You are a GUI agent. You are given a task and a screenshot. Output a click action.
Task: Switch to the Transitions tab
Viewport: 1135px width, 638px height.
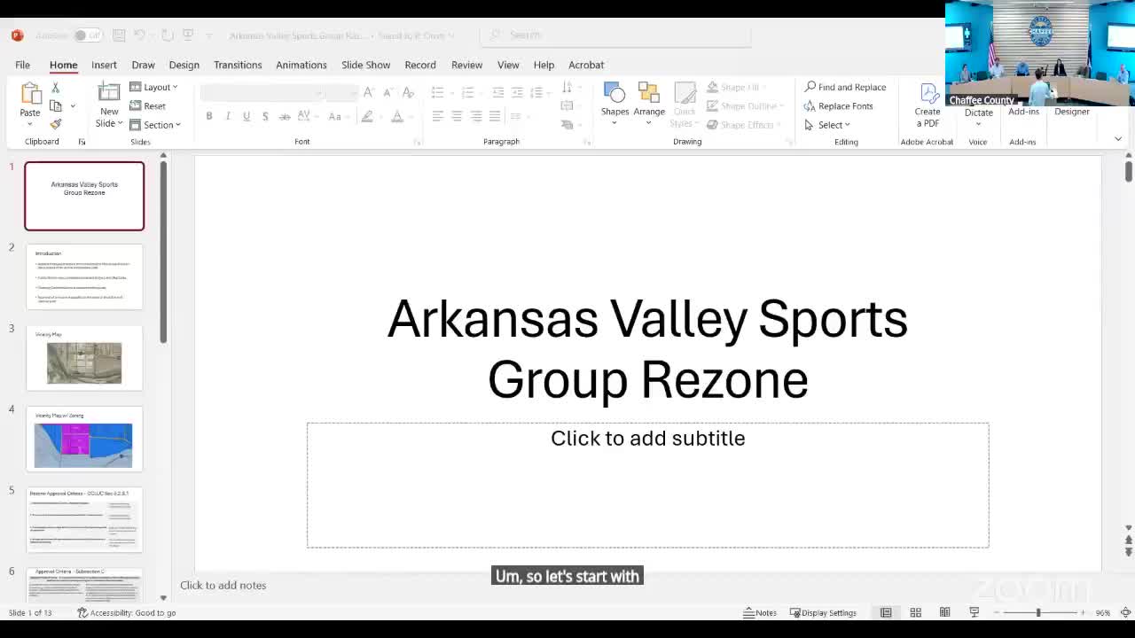coord(238,65)
